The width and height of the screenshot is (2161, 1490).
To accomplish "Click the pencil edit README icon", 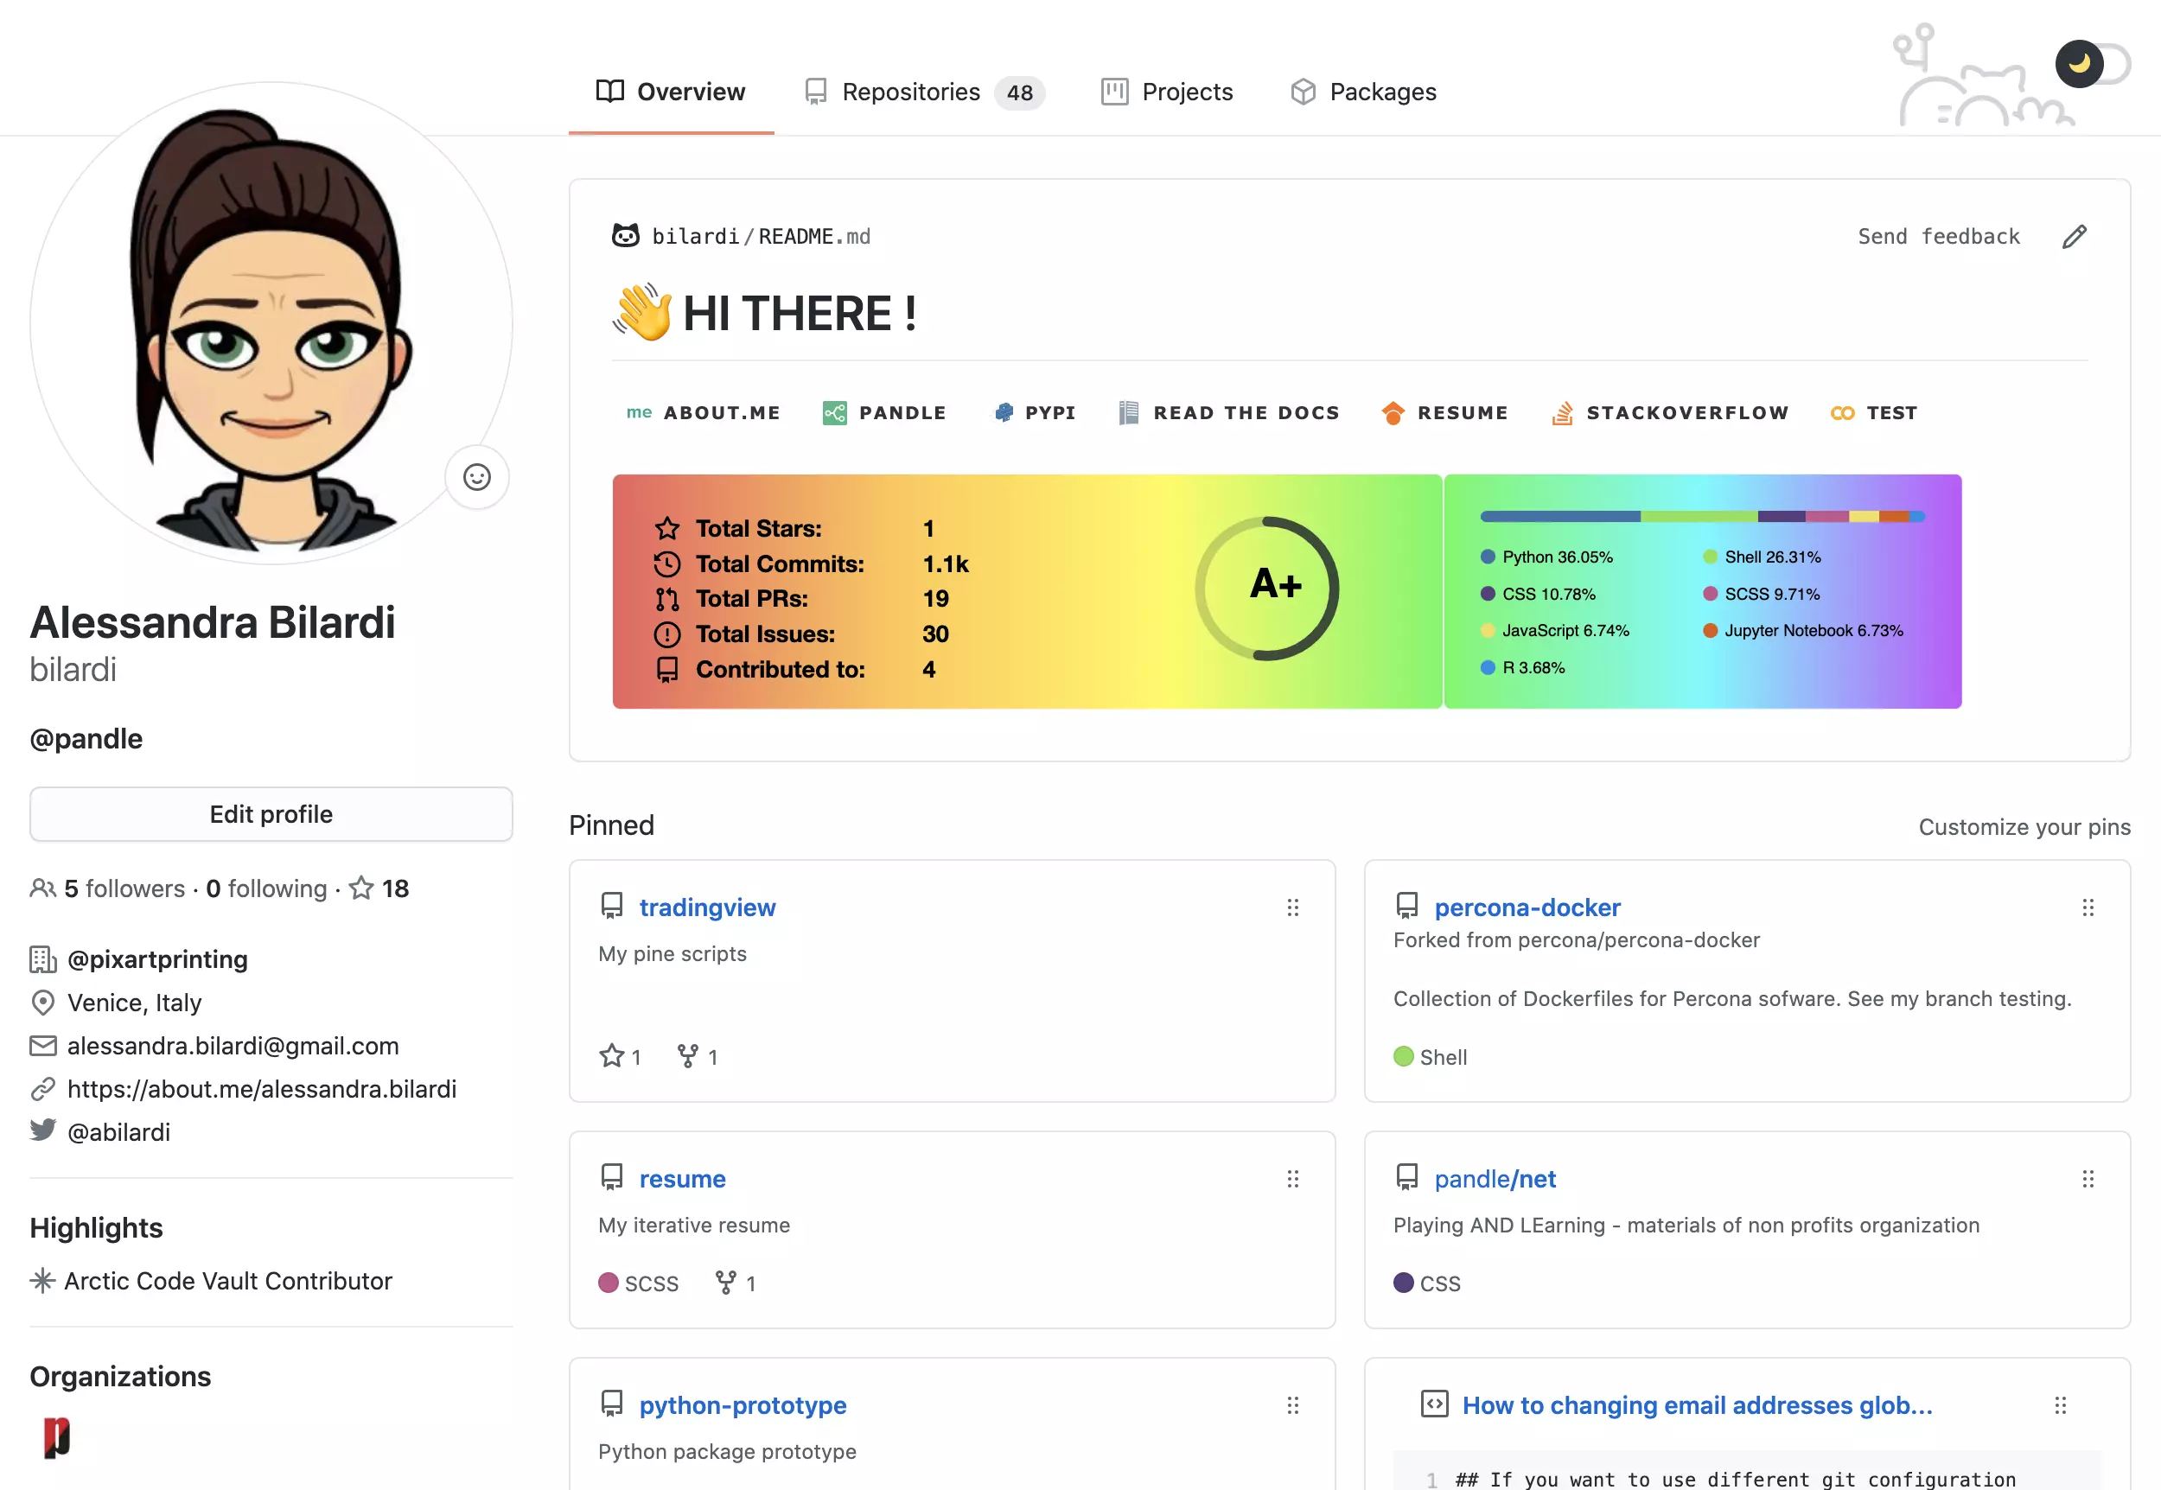I will tap(2073, 237).
